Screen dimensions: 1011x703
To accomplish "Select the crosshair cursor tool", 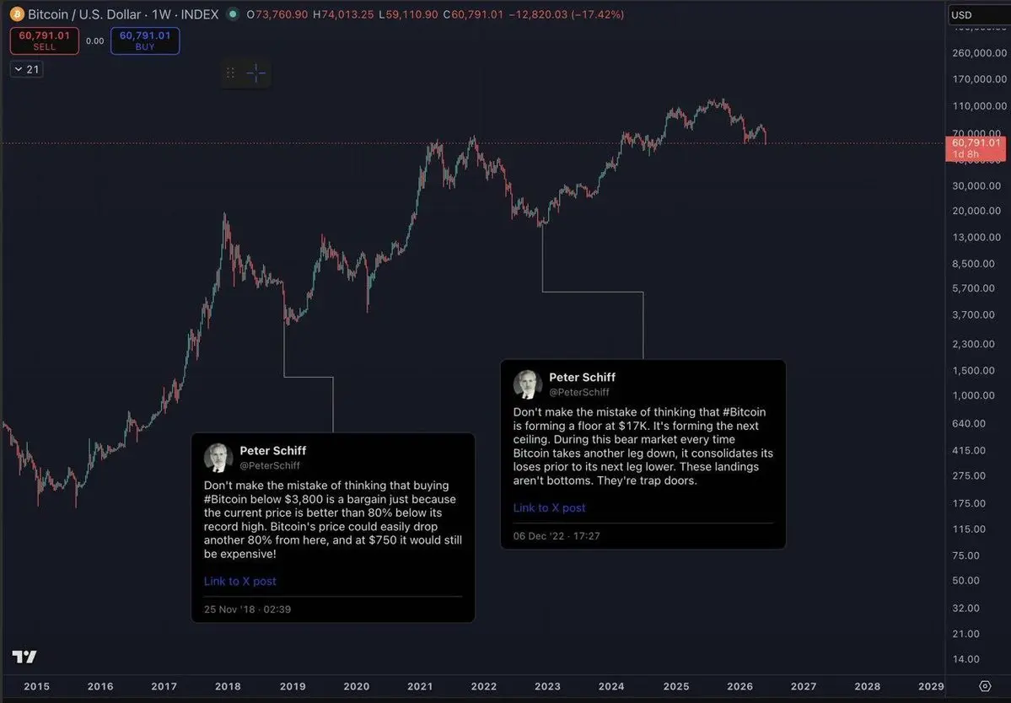I will 256,72.
